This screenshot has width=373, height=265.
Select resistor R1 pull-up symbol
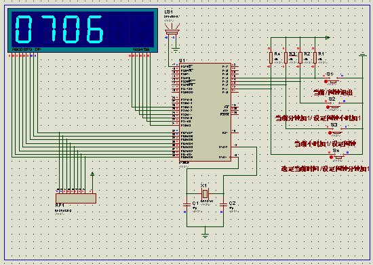point(315,57)
